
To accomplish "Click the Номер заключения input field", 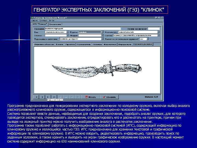I will pyautogui.click(x=154, y=29).
